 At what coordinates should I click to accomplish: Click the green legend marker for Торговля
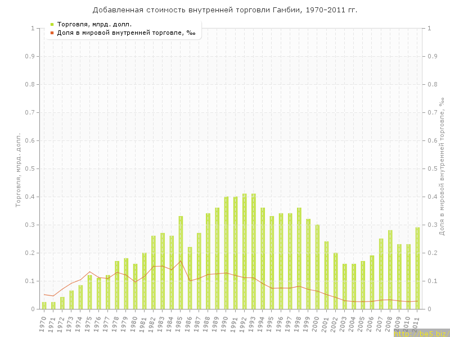52,24
